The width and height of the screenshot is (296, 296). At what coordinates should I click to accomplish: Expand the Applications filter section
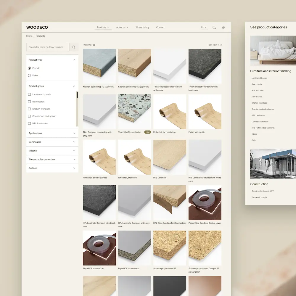[x=52, y=133]
